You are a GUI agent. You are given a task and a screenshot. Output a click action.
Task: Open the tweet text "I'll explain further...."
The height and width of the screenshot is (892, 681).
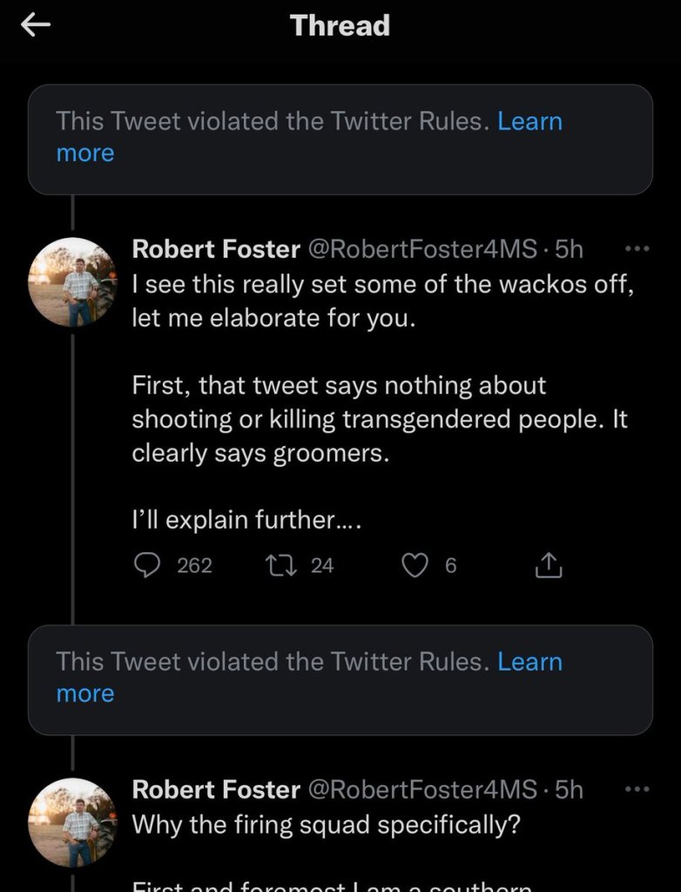pyautogui.click(x=246, y=520)
